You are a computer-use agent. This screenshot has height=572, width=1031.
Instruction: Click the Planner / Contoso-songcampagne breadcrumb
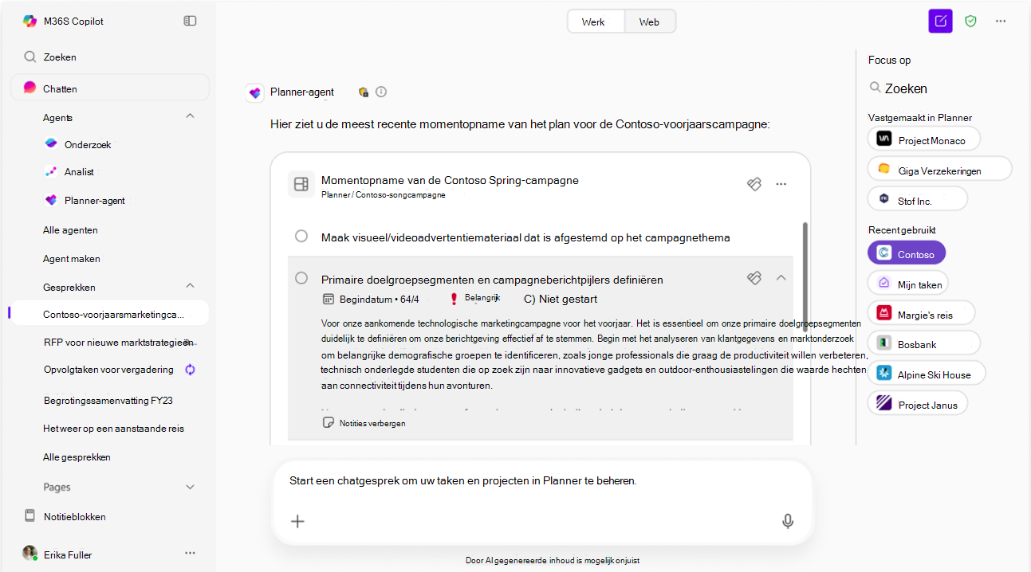(x=384, y=194)
